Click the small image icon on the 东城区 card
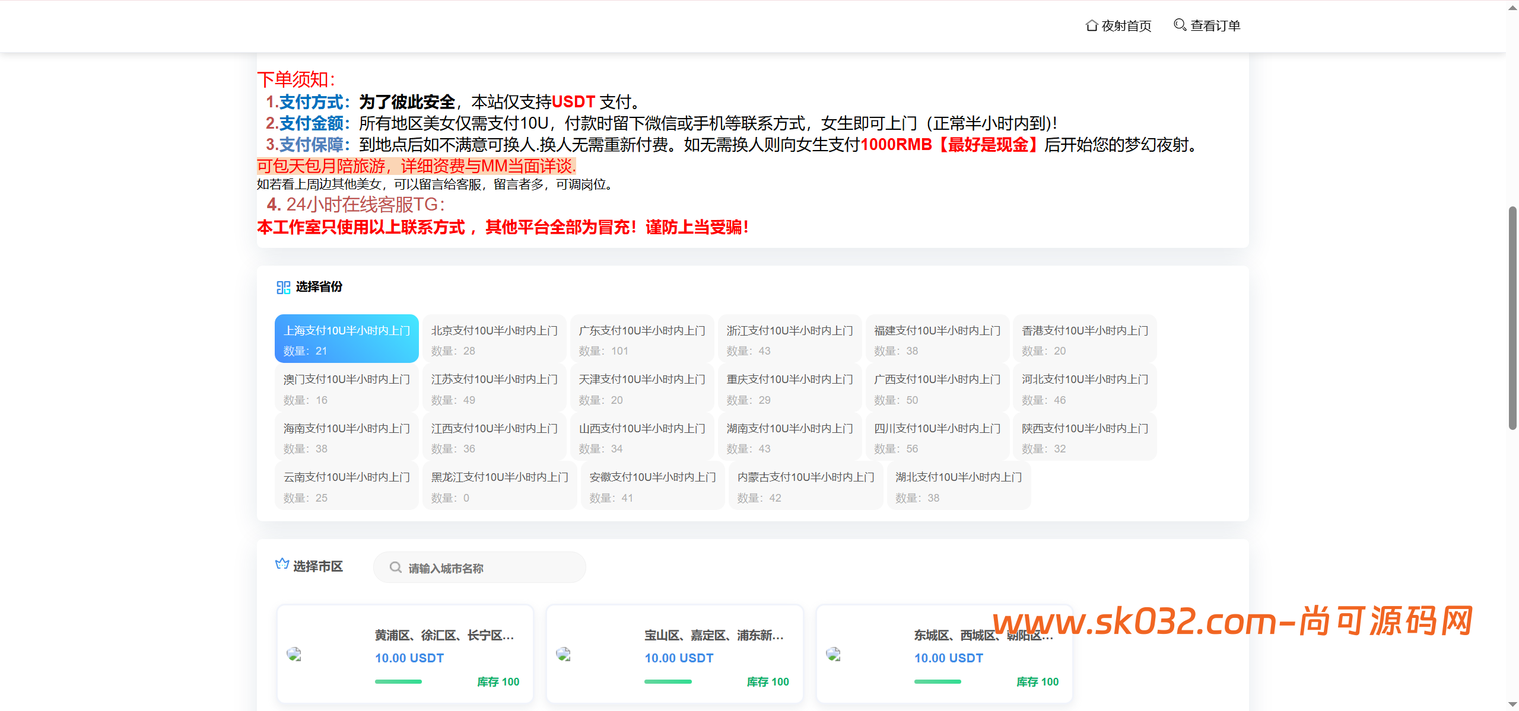This screenshot has width=1519, height=711. coord(834,655)
